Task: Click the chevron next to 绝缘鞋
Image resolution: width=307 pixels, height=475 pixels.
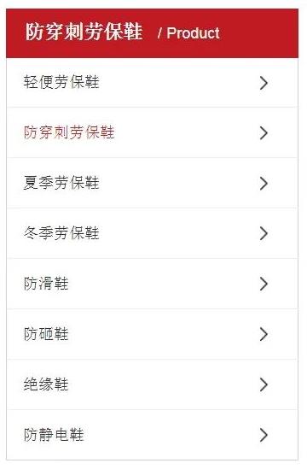Action: tap(264, 384)
